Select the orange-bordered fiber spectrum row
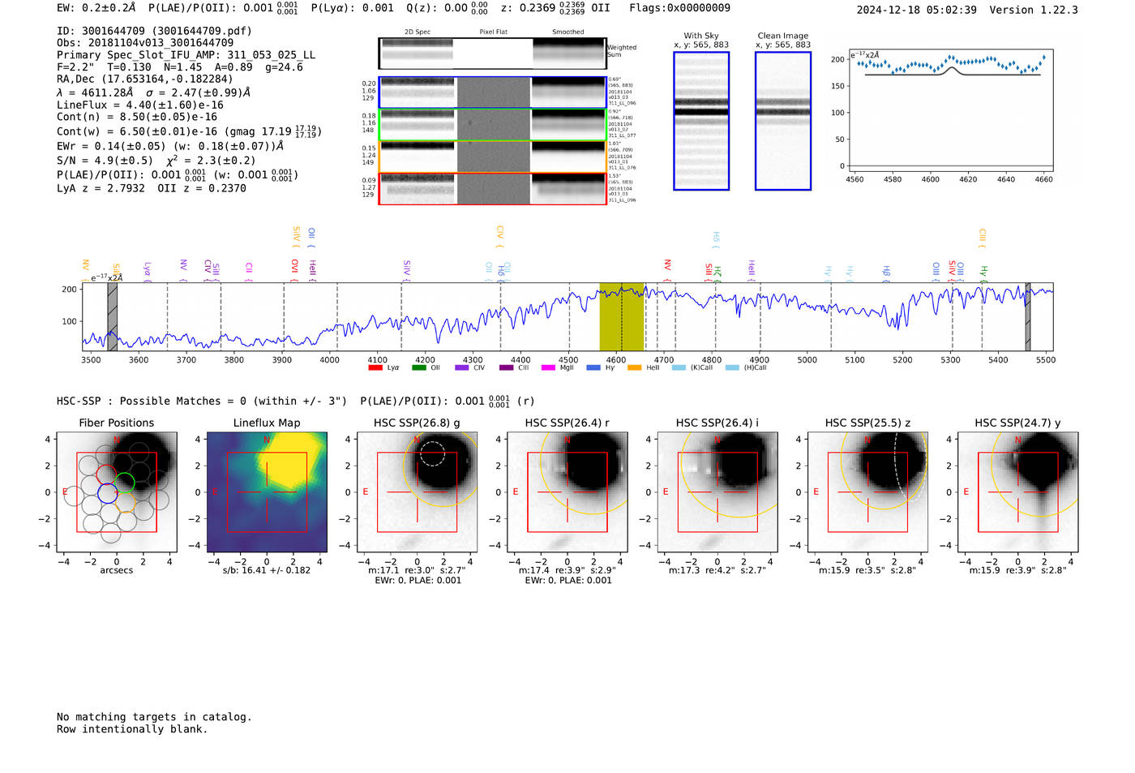This screenshot has height=773, width=1135. [492, 157]
